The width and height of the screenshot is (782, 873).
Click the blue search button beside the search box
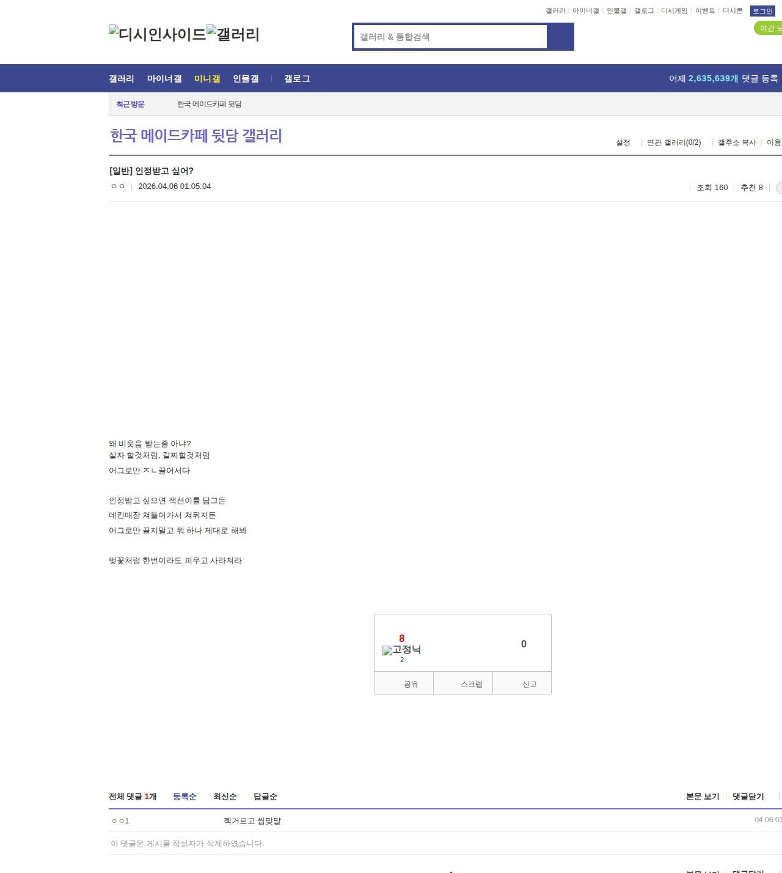(560, 37)
